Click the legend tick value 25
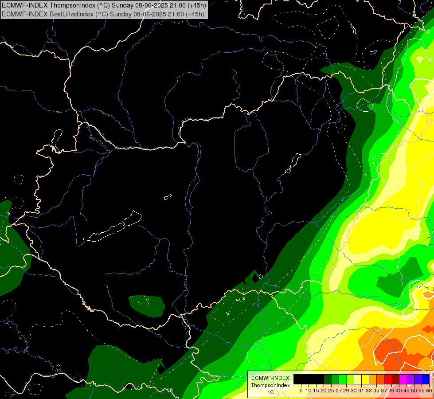Screen dimensions: 434x399 tap(331, 391)
